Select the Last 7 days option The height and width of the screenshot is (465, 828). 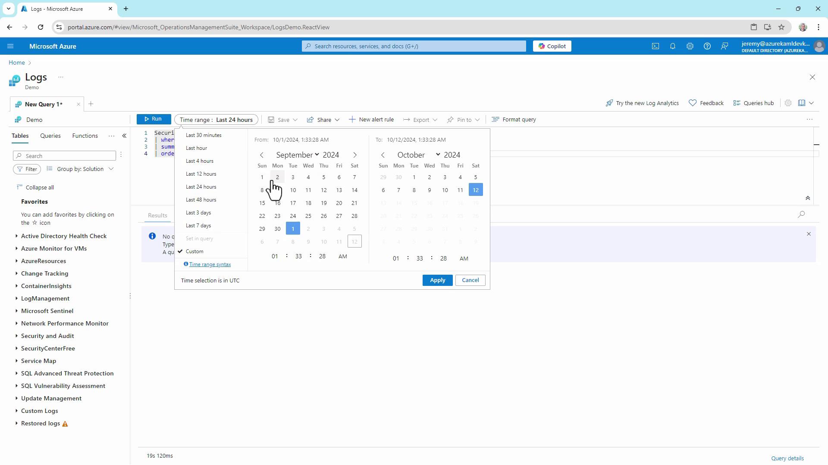[x=198, y=226]
